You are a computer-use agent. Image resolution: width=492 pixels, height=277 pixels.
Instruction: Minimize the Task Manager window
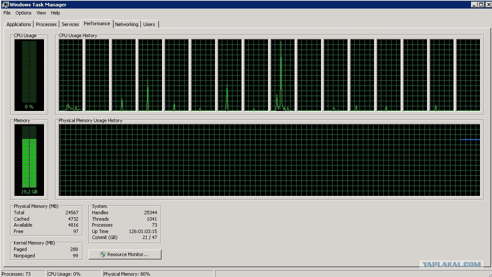pos(474,4)
